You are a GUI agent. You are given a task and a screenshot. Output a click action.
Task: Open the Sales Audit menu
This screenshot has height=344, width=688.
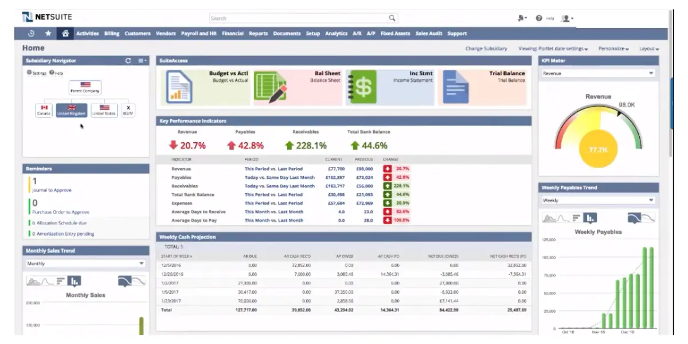[429, 33]
